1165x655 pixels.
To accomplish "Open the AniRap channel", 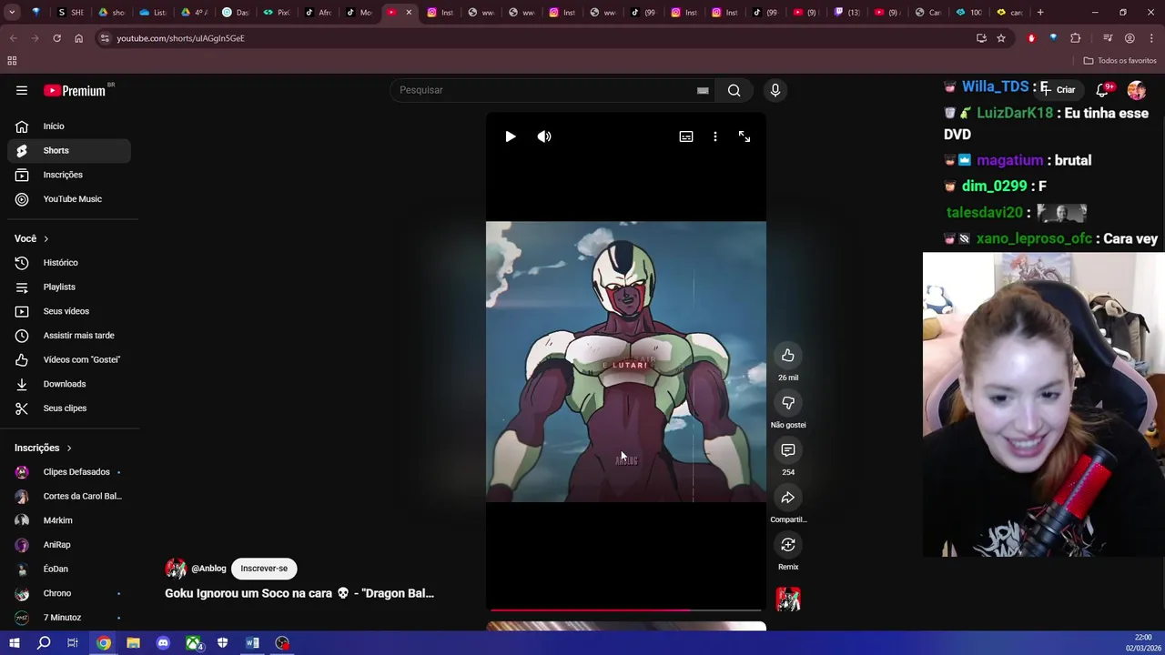I will [69, 545].
